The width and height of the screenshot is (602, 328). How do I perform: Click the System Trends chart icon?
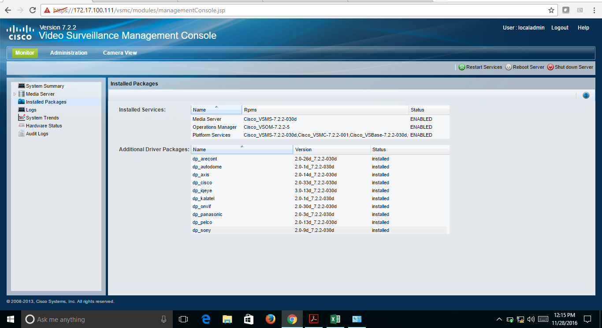coord(21,118)
